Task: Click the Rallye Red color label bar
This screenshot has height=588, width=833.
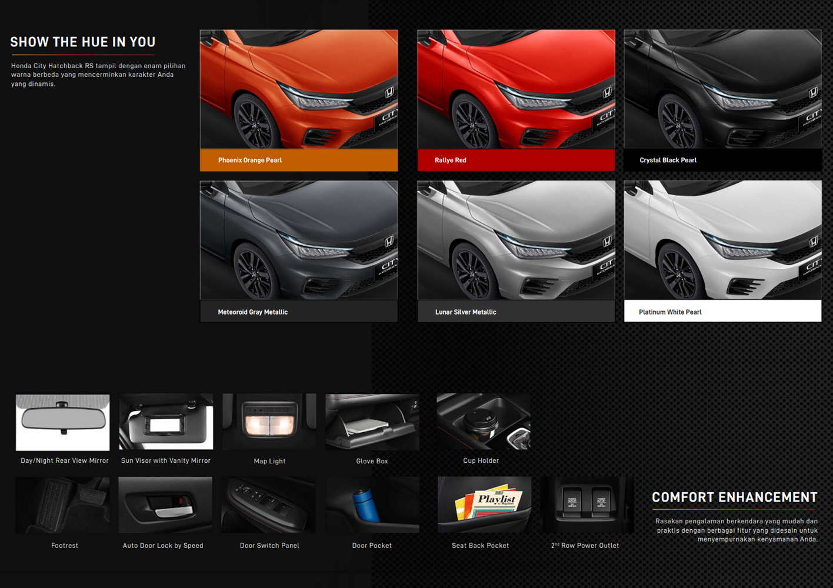Action: pos(516,160)
